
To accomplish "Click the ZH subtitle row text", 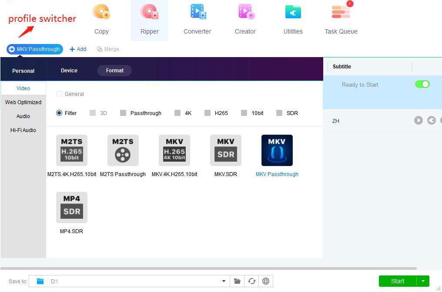I will (x=336, y=121).
